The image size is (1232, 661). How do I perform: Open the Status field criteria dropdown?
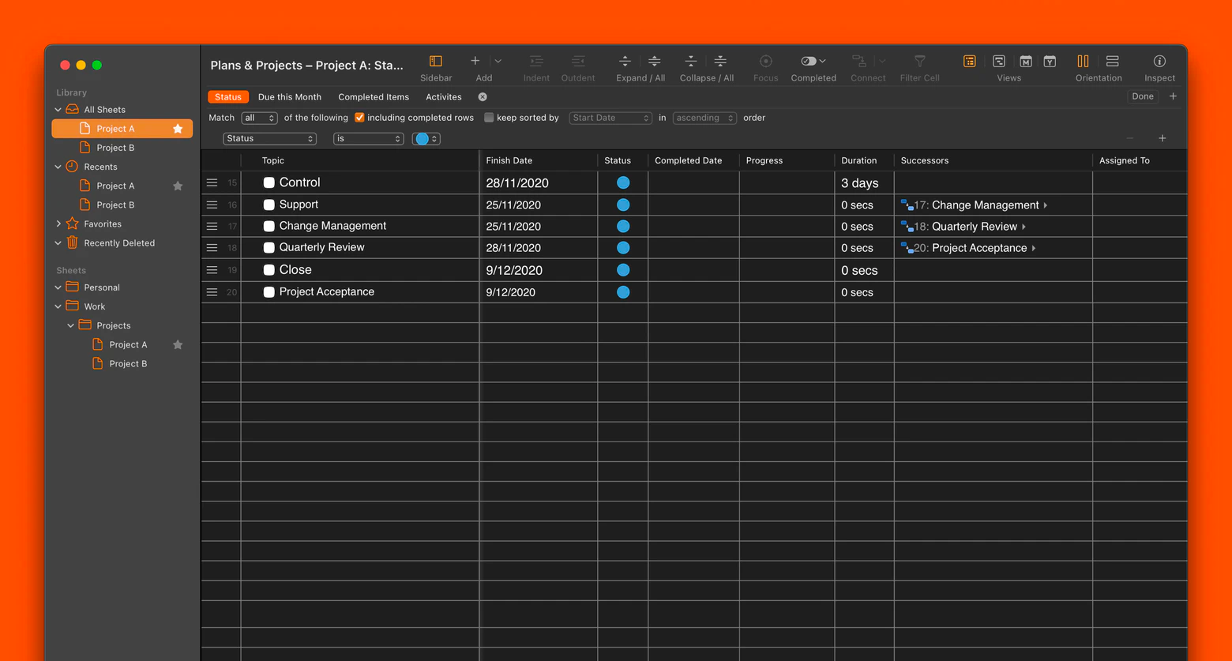[269, 139]
